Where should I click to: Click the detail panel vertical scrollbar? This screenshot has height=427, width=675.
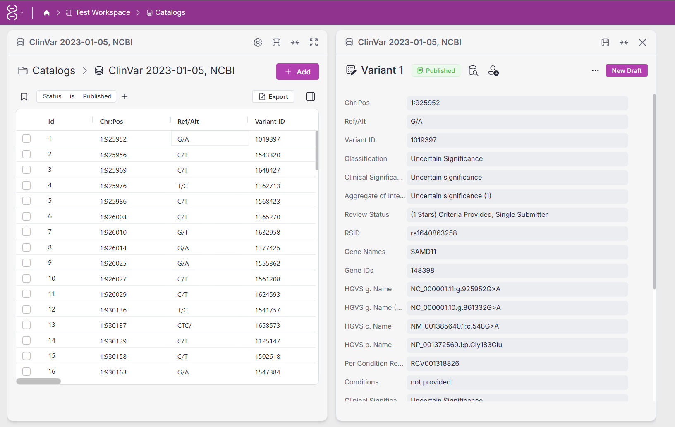654,192
